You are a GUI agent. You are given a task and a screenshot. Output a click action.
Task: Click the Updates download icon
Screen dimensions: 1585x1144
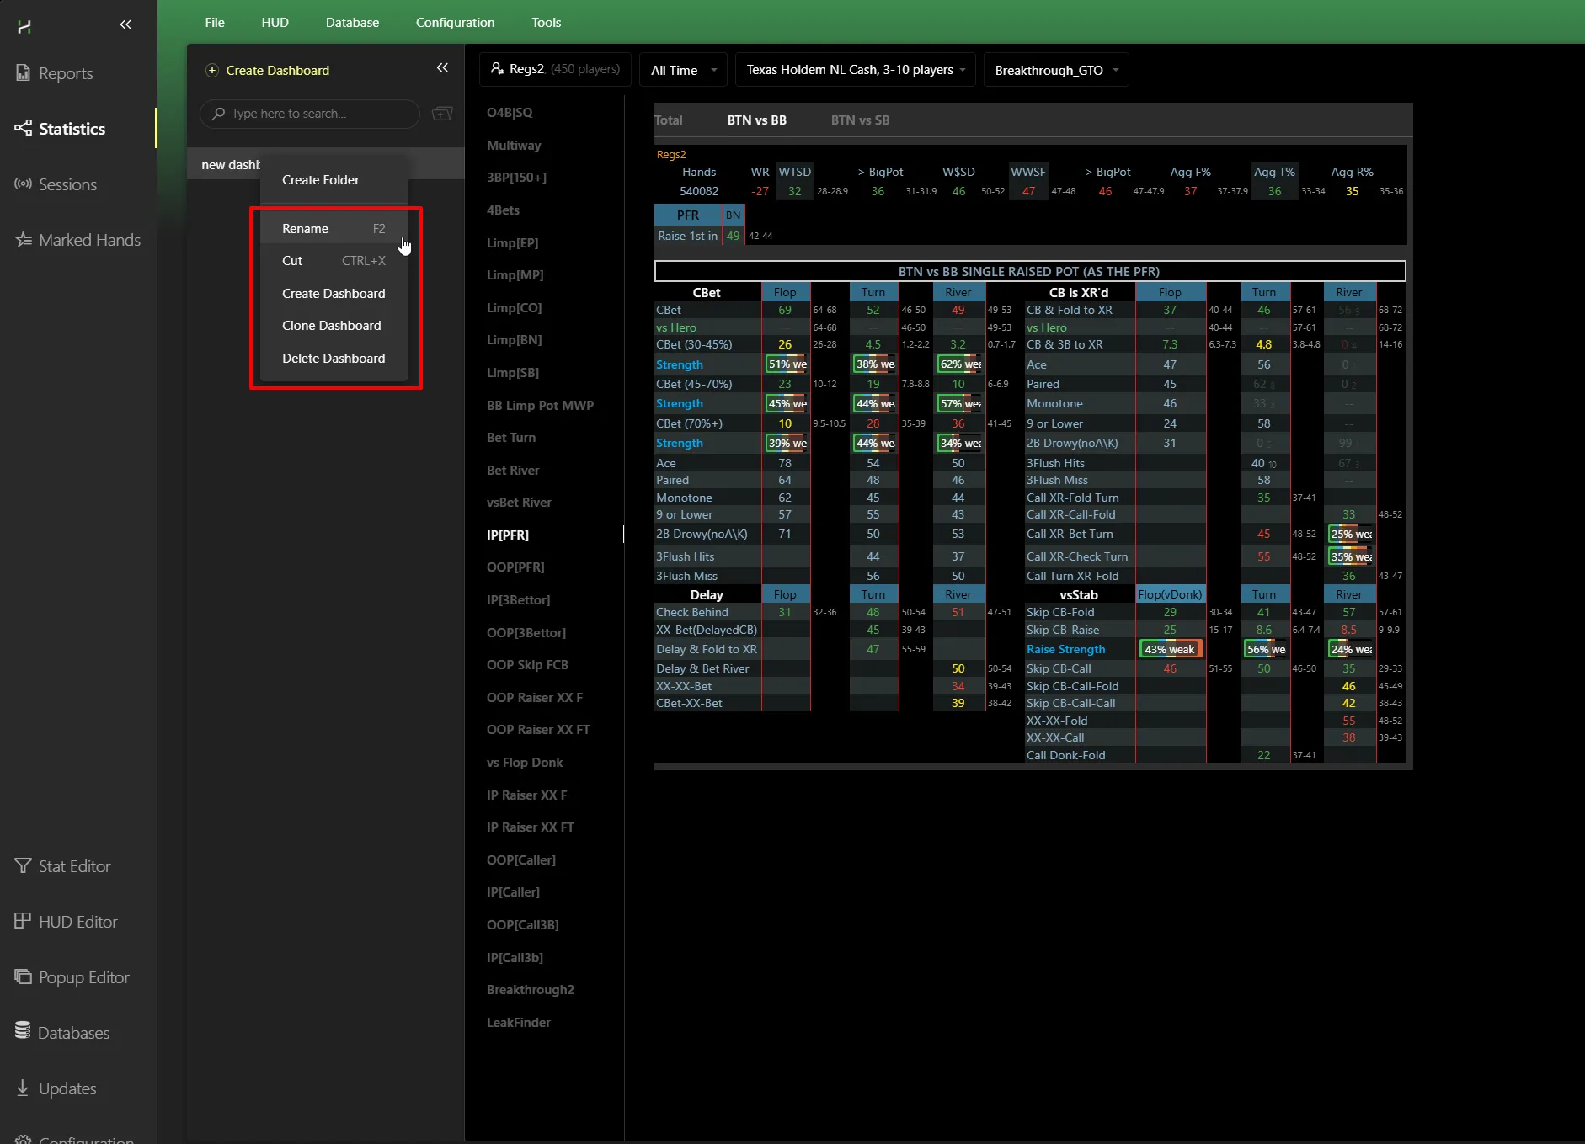[23, 1088]
